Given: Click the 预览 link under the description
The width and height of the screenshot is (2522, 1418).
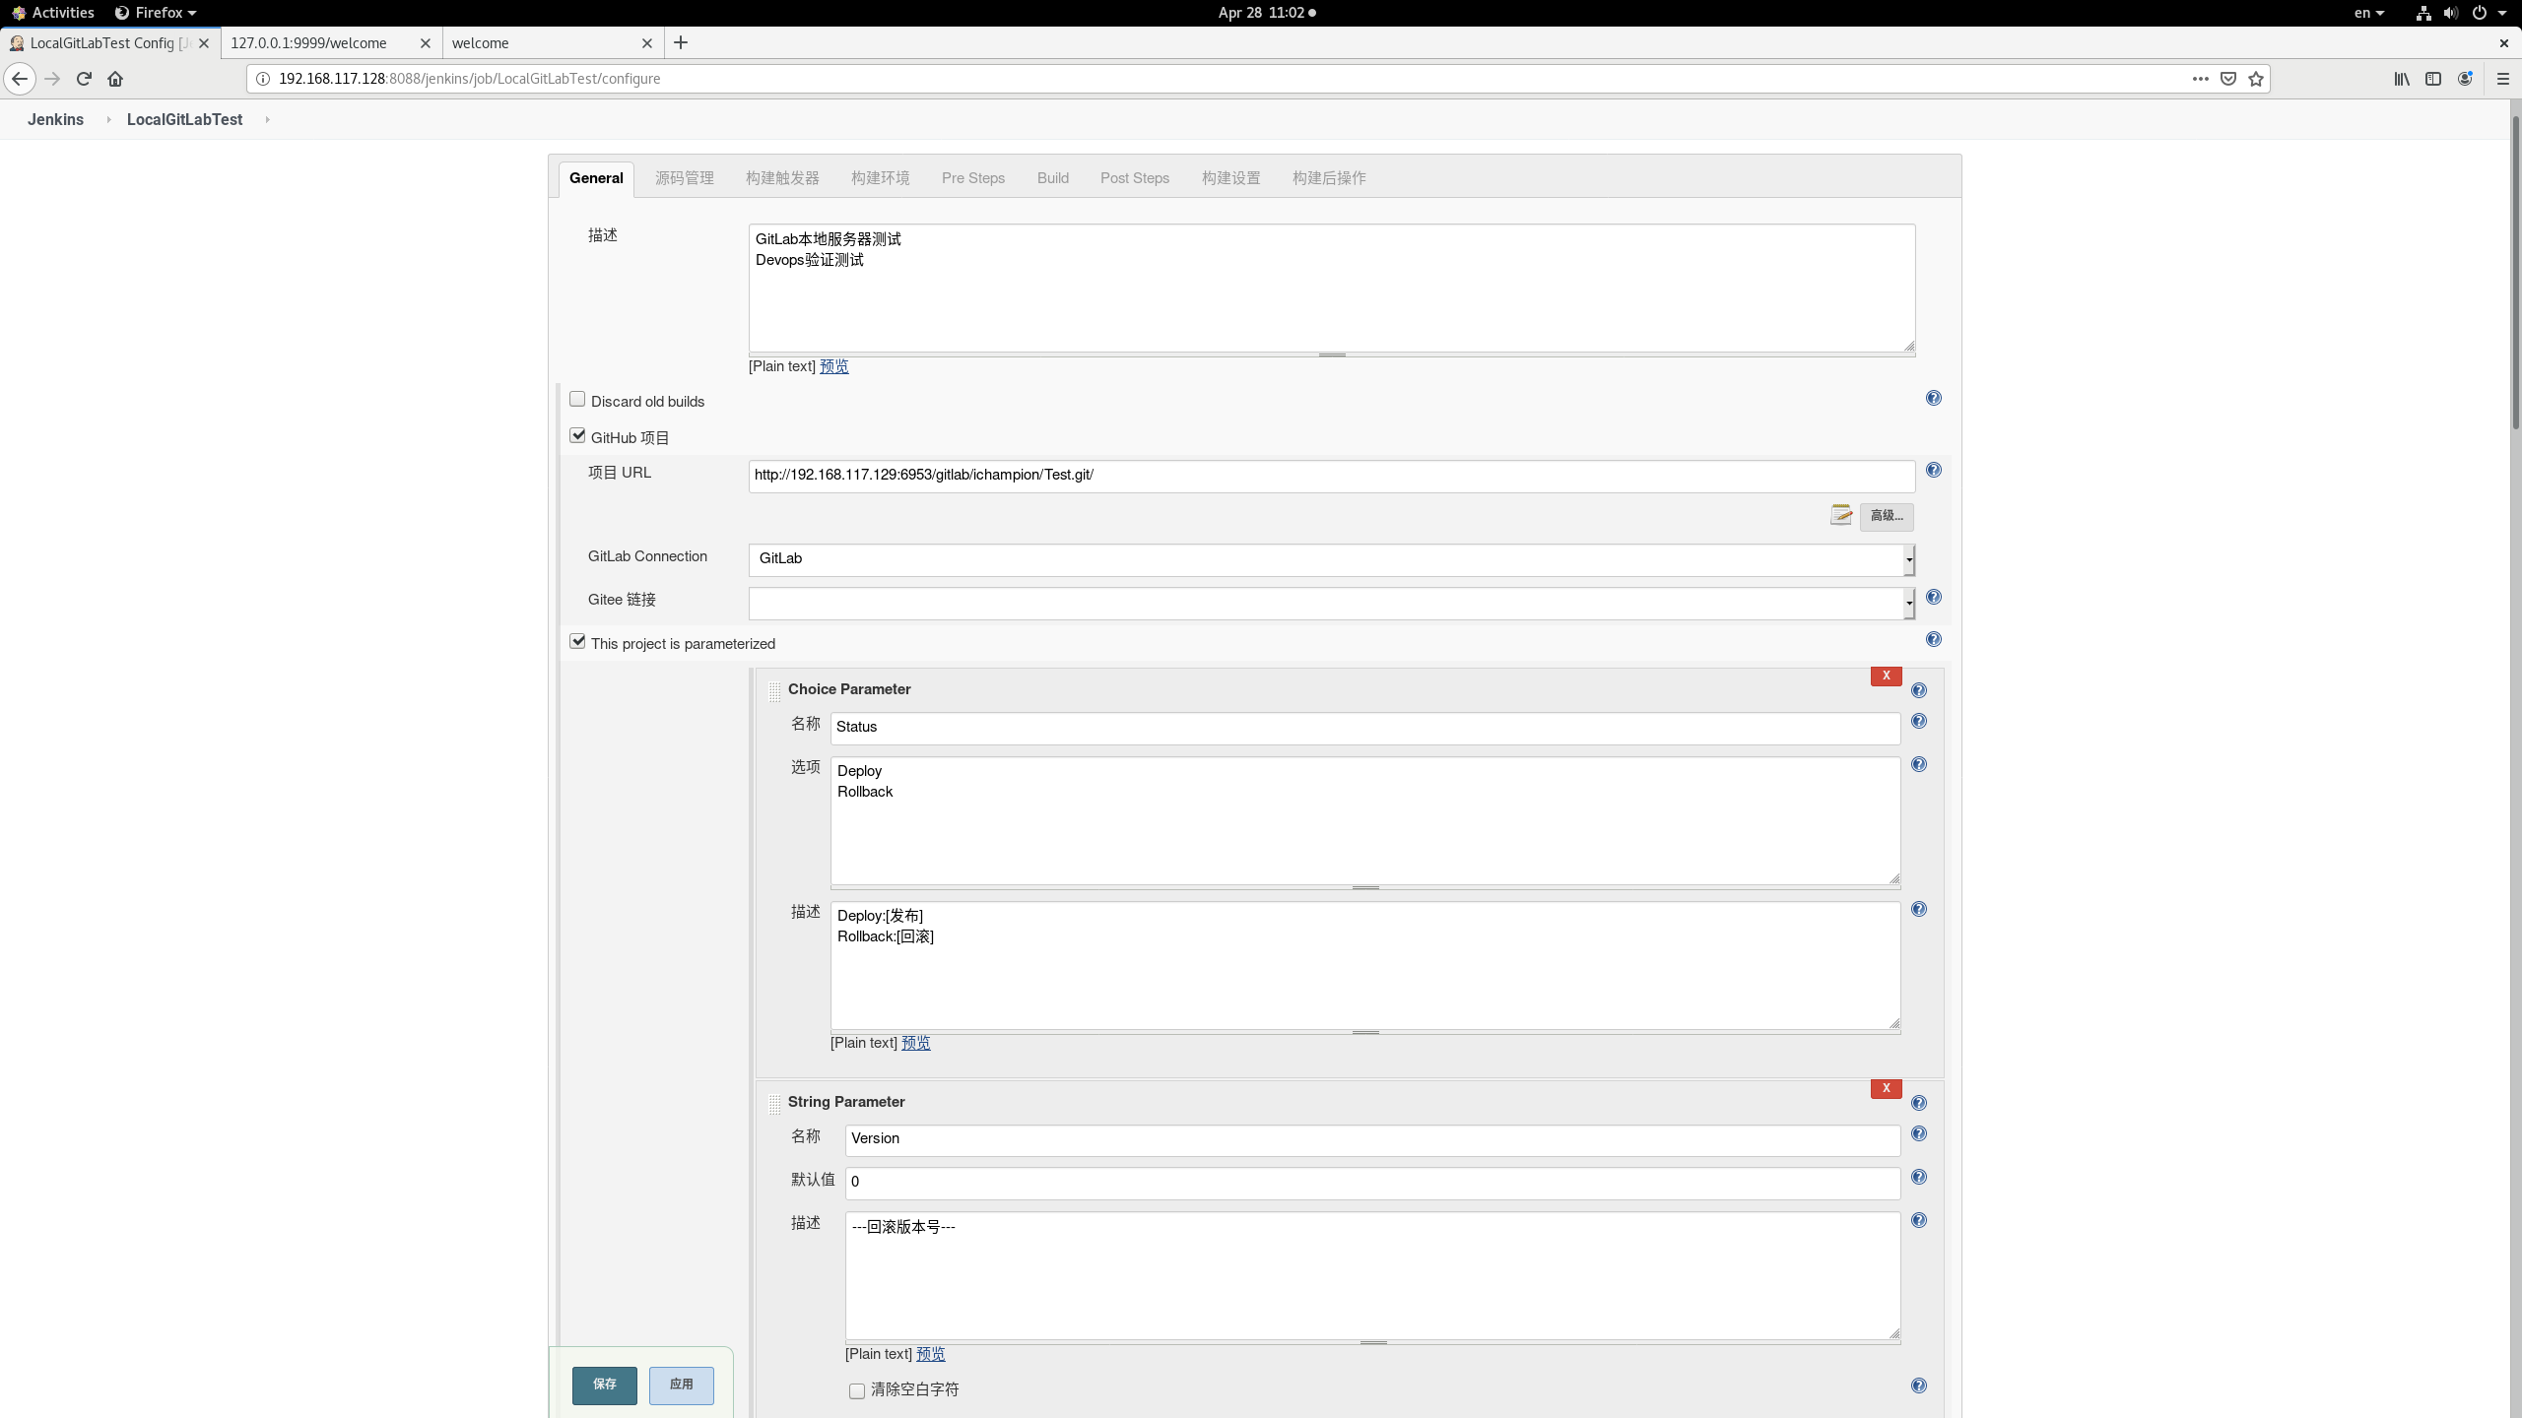Looking at the screenshot, I should click(832, 365).
